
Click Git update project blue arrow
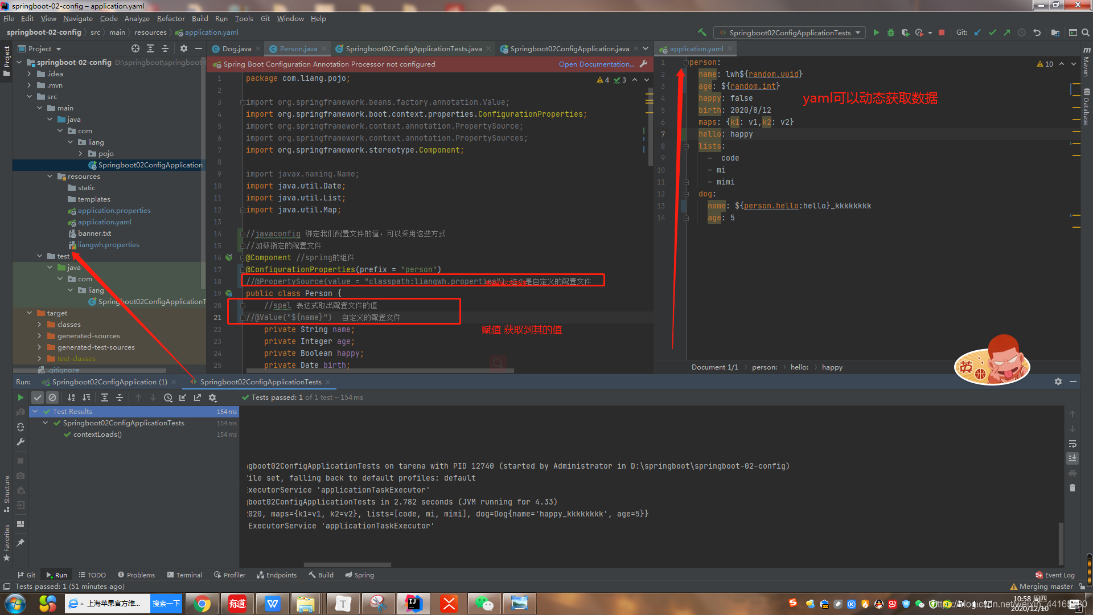977,32
